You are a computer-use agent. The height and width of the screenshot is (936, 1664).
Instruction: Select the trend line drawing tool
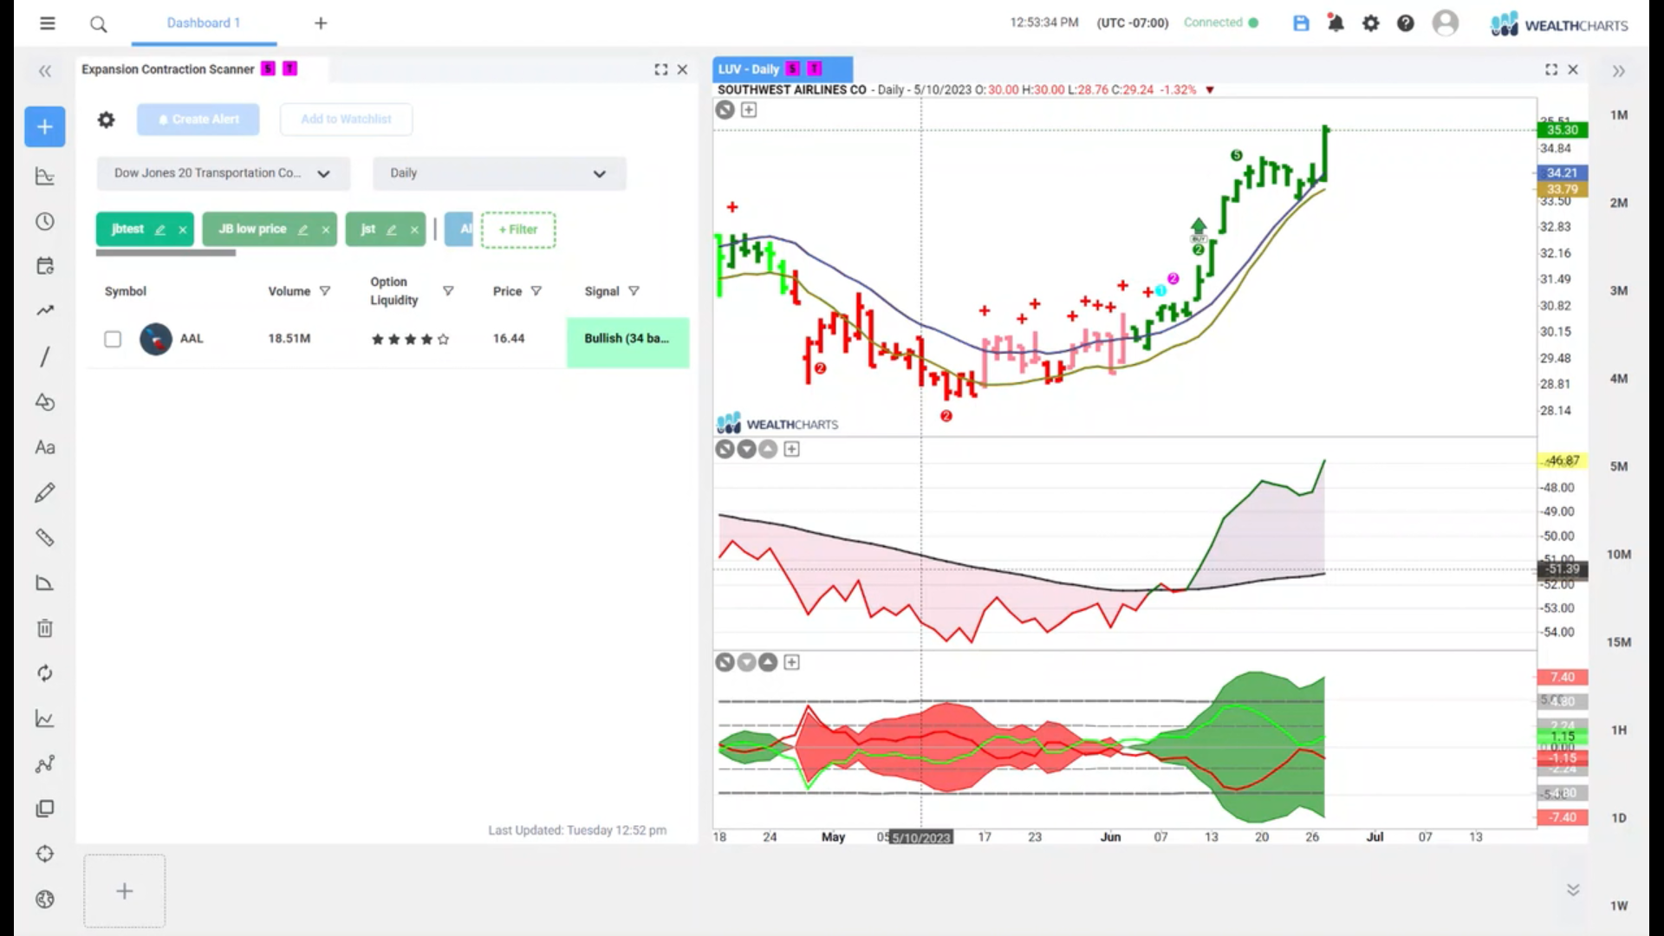point(45,357)
